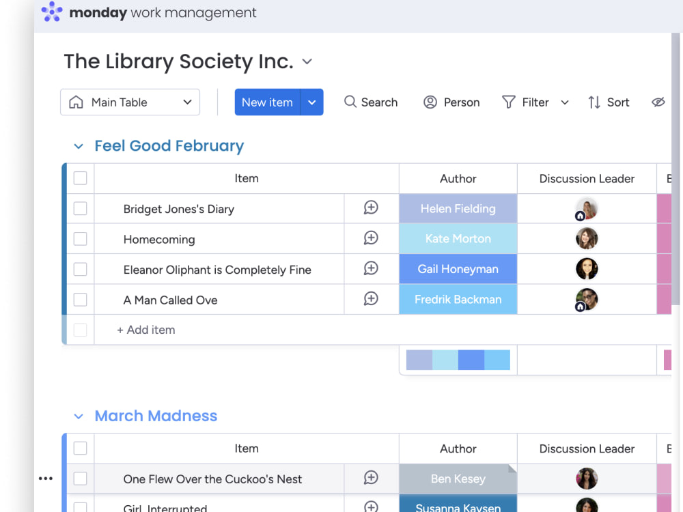683x512 pixels.
Task: Click discussion leader avatar for Homecoming
Action: click(587, 238)
